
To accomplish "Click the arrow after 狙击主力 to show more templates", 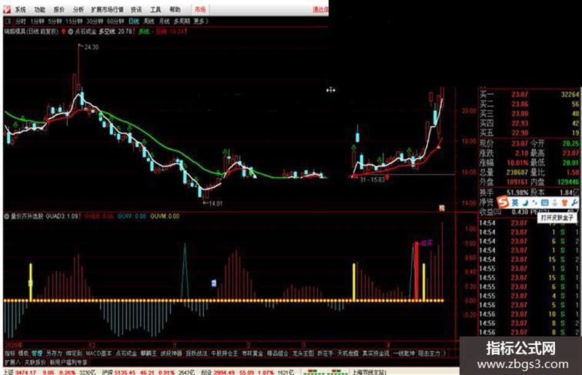I will click(x=444, y=353).
